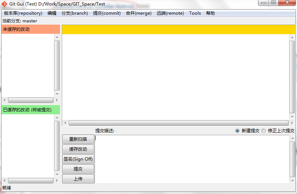Click the 缓存改动 button

pos(78,149)
